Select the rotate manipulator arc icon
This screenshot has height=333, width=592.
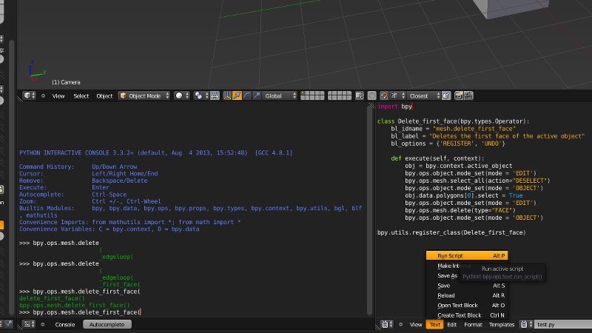[247, 96]
